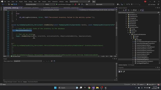Click the Properties panel categorized view icon
161x90 pixels.
119,72
